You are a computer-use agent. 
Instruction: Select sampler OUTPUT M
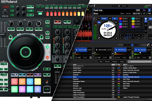(137, 45)
